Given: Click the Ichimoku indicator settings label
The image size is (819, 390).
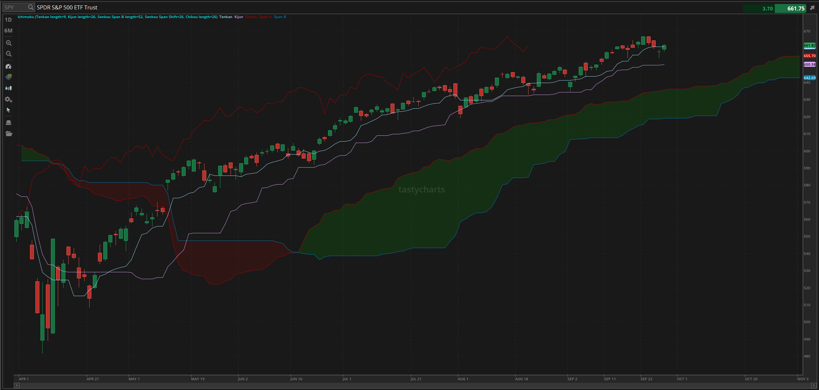Looking at the screenshot, I should [x=117, y=17].
